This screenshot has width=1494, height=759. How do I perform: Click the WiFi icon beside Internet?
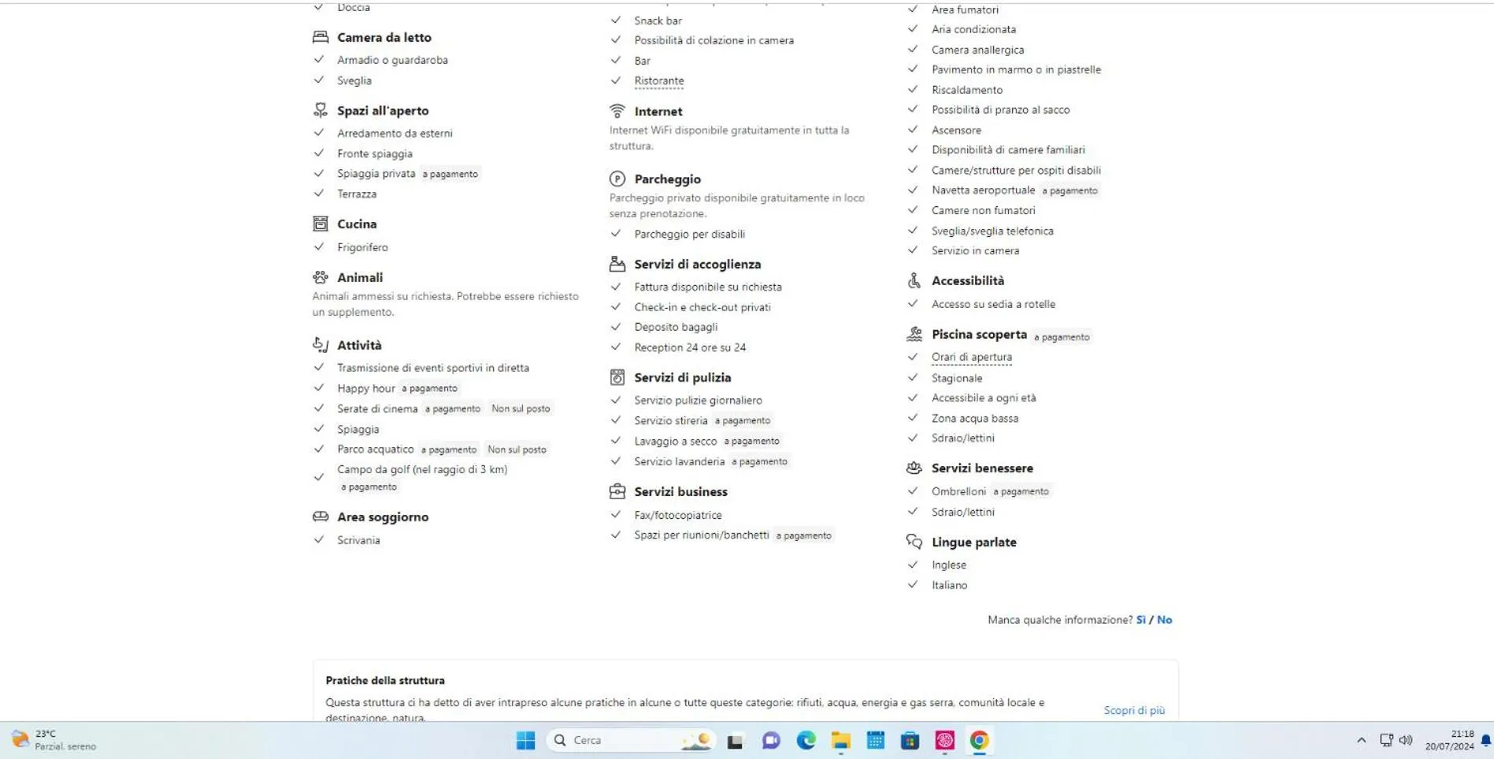pyautogui.click(x=617, y=111)
